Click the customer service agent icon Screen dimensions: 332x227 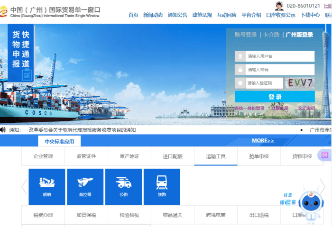[279, 6]
